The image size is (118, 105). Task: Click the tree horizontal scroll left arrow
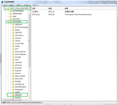pyautogui.click(x=3, y=100)
